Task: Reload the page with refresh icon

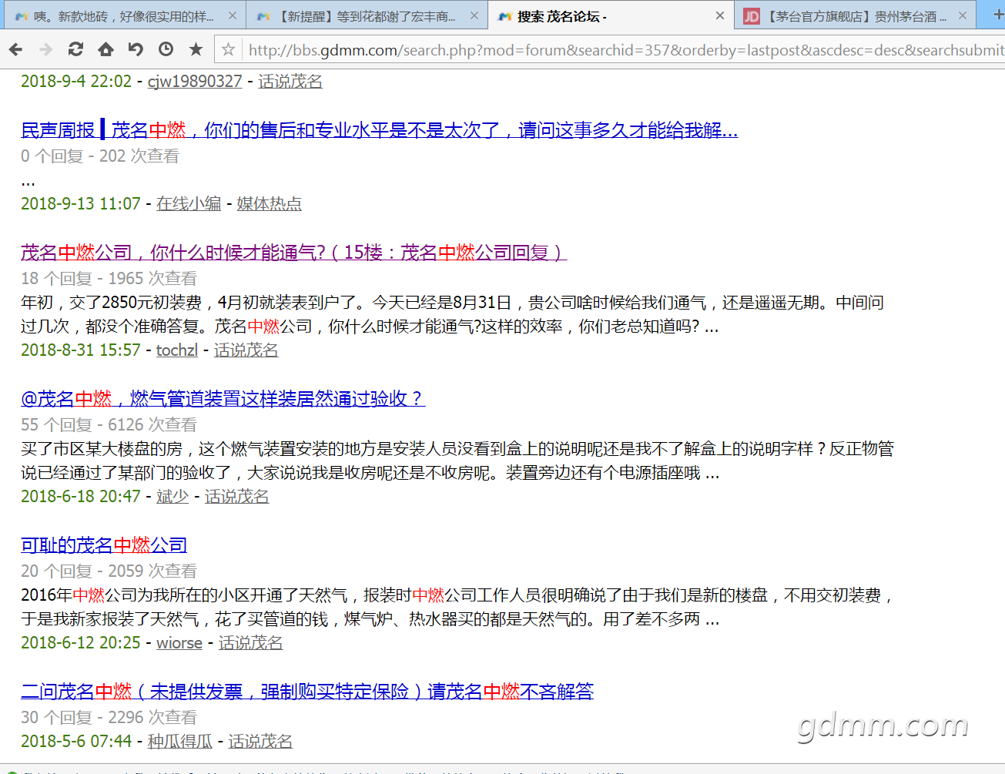Action: click(x=75, y=49)
